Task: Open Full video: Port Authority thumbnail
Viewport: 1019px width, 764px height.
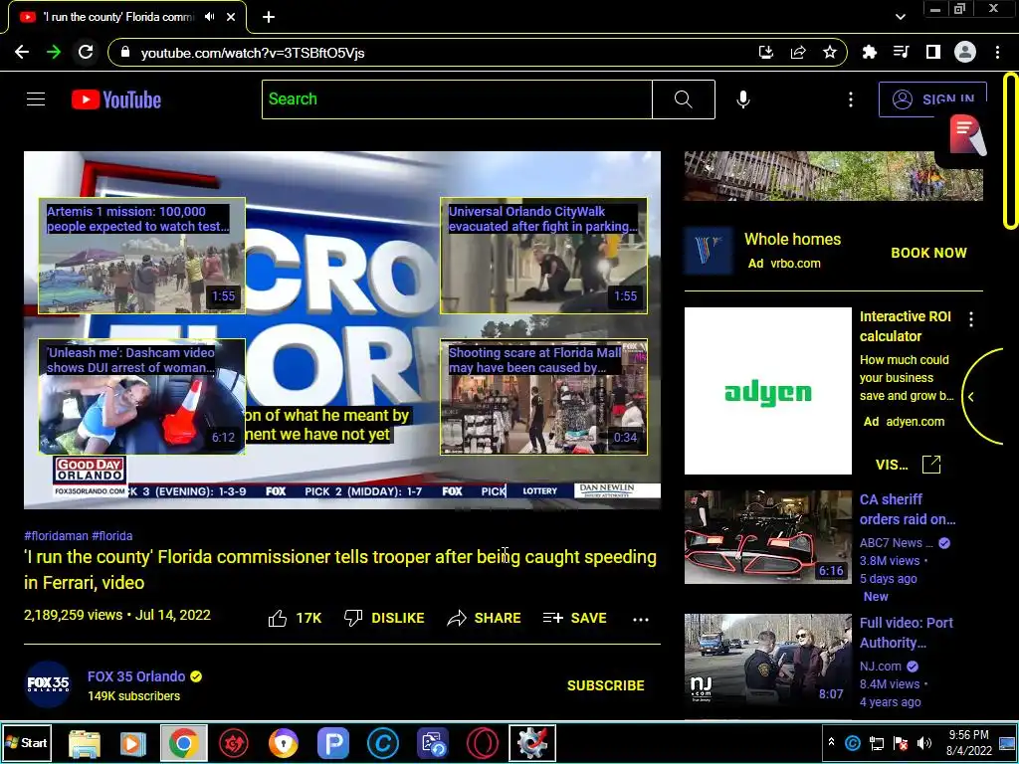Action: tap(767, 661)
